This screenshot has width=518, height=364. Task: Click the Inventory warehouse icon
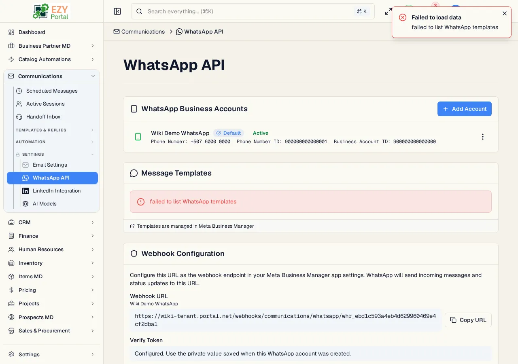click(x=11, y=263)
